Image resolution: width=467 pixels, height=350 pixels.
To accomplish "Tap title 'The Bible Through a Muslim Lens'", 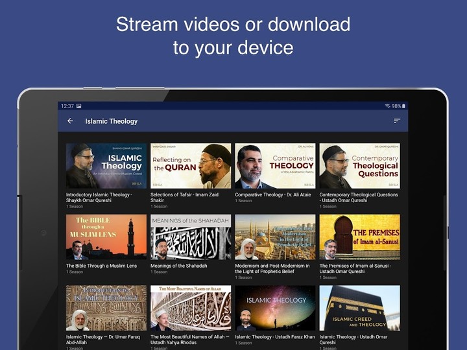I will click(102, 266).
